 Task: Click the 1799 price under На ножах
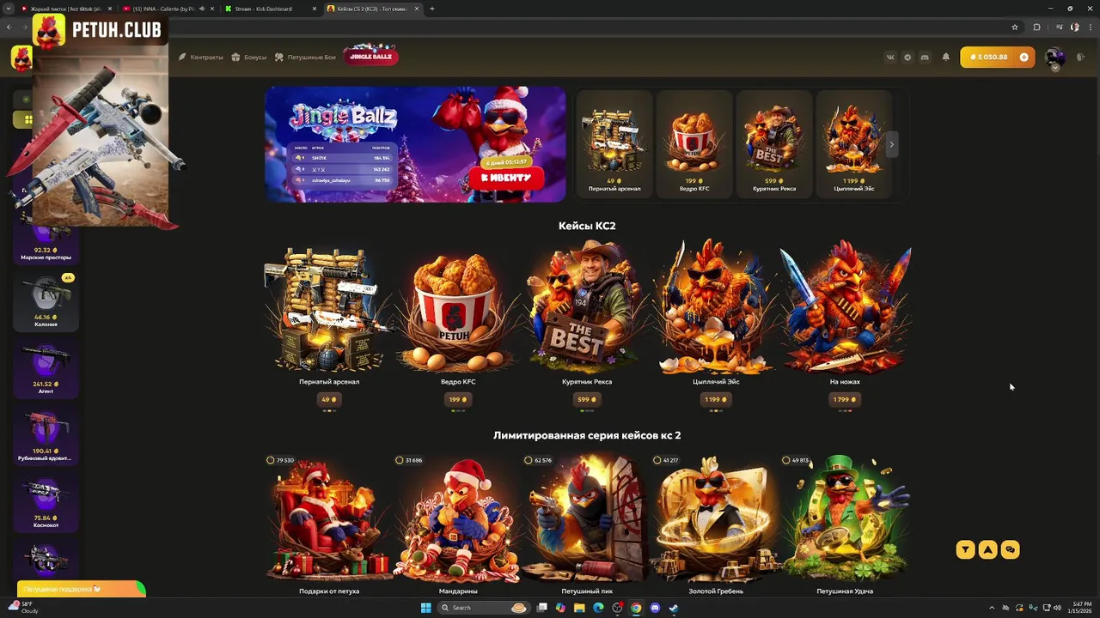845,399
